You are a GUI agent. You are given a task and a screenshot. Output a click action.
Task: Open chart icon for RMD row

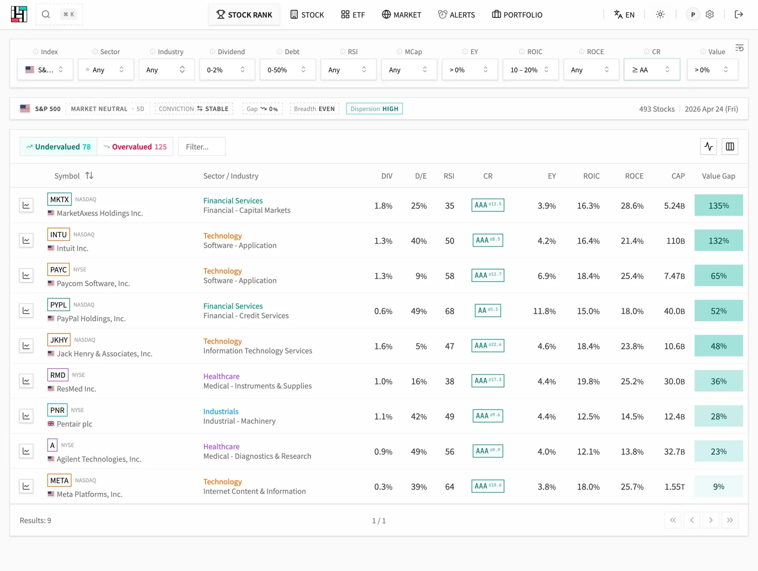[x=26, y=381]
